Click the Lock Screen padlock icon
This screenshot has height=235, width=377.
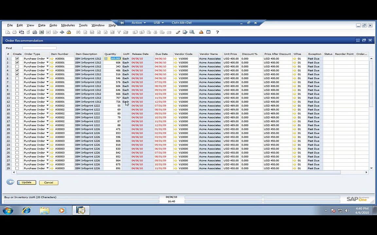click(69, 32)
